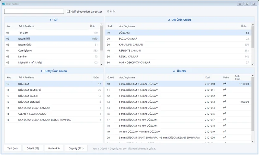Click '2 - Alt Ürün Grubu' panel header

pos(179,20)
